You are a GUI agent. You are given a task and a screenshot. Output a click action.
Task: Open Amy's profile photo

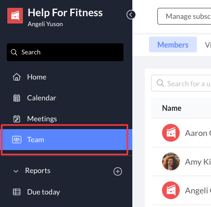[171, 162]
